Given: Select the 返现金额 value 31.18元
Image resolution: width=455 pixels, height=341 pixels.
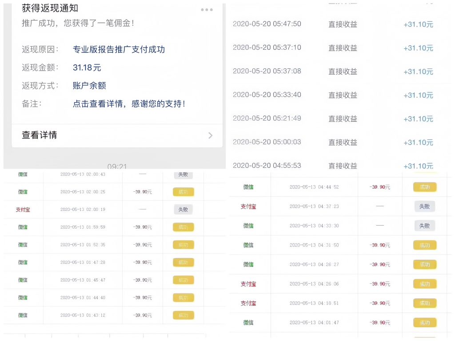Looking at the screenshot, I should coord(87,67).
